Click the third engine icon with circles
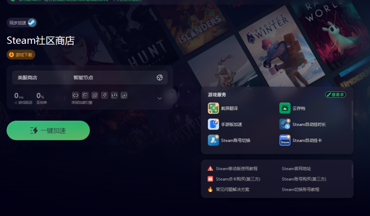 tap(95, 95)
